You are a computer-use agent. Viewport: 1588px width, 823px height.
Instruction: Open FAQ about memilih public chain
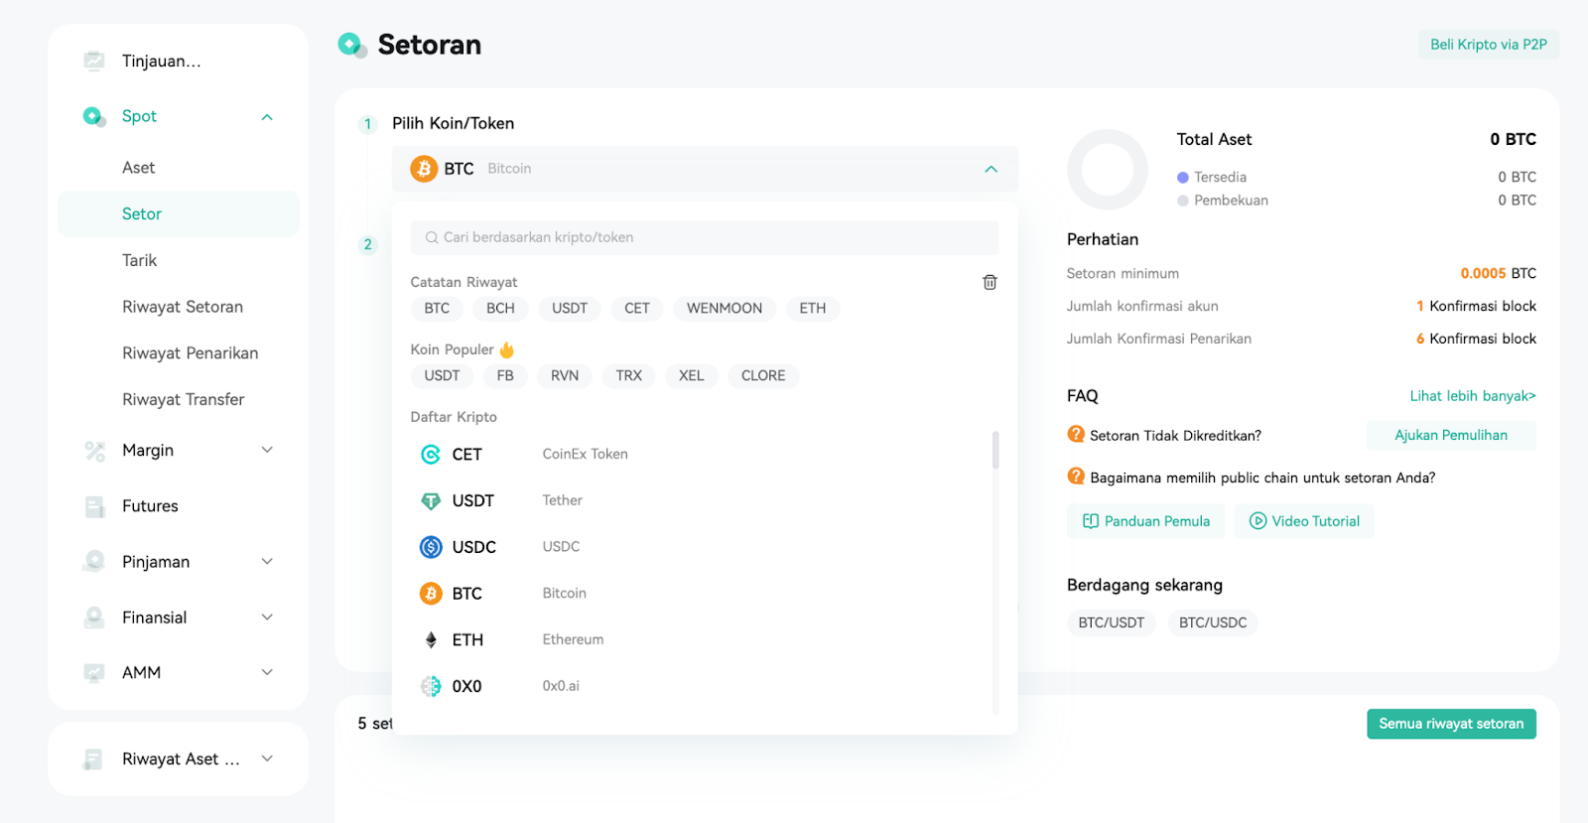[1262, 479]
